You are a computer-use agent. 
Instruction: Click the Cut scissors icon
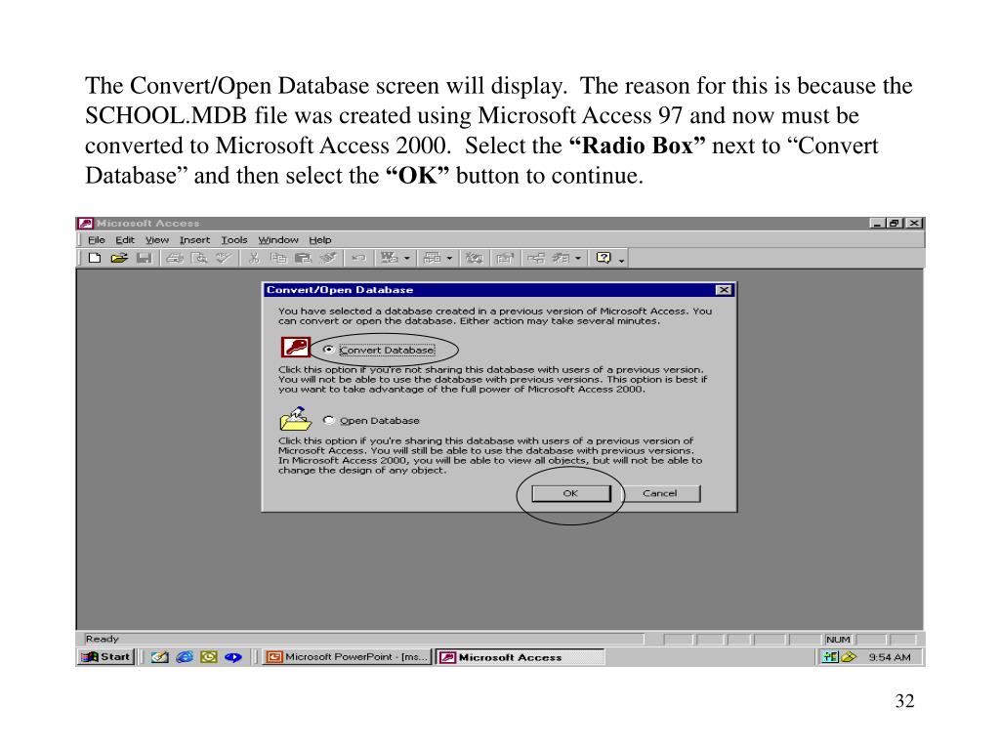tap(255, 258)
